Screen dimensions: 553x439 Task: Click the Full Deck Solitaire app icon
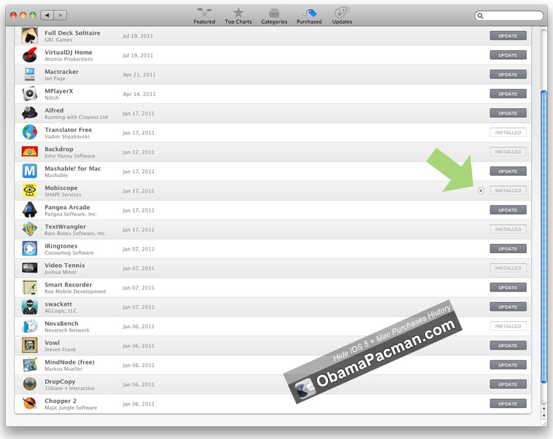pos(30,35)
